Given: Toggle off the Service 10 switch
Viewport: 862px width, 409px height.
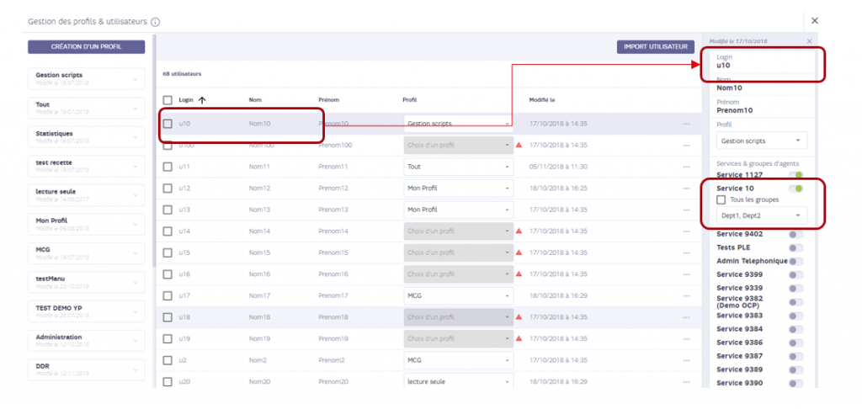Looking at the screenshot, I should click(x=796, y=189).
